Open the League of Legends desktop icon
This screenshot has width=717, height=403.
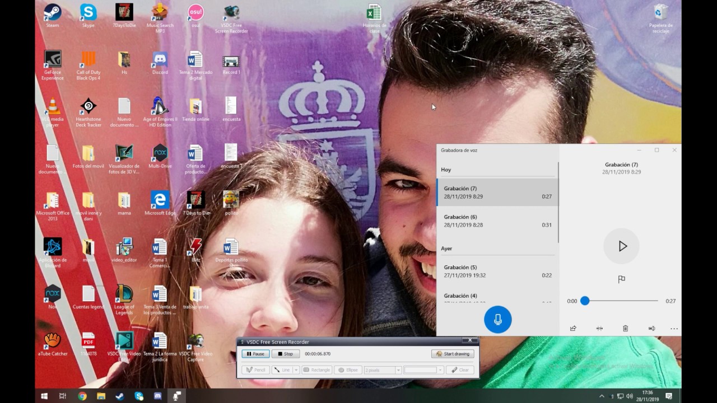pyautogui.click(x=124, y=299)
